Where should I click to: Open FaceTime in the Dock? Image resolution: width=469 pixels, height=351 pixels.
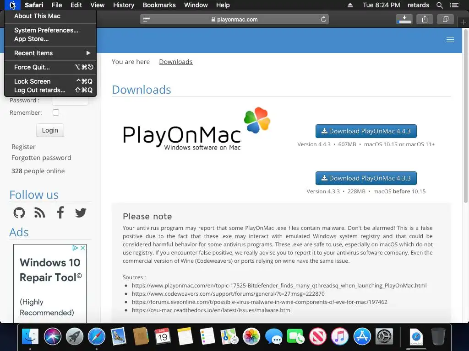tap(295, 336)
